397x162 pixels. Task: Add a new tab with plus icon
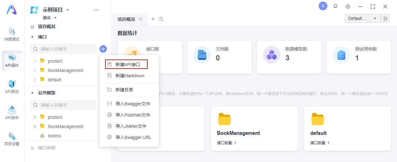[153, 19]
